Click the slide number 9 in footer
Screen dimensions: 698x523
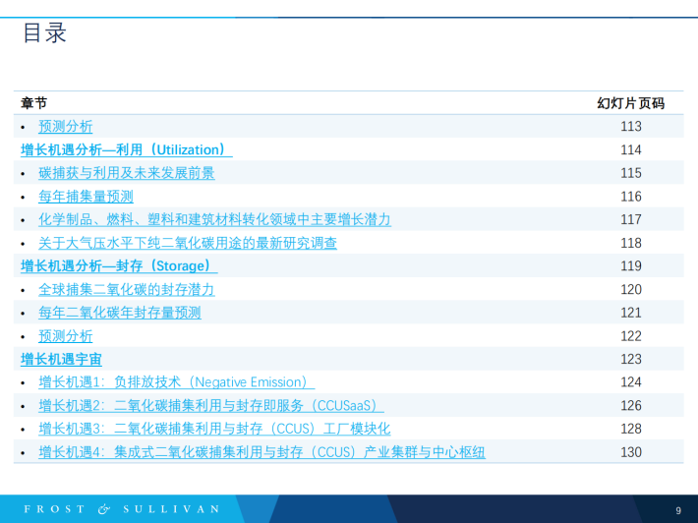(678, 510)
